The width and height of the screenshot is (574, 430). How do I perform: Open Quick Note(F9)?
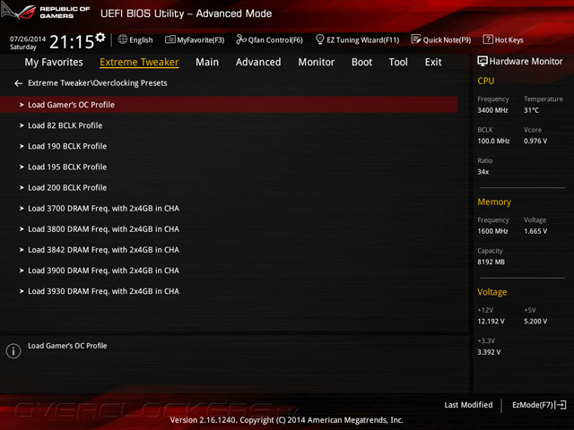pos(447,40)
